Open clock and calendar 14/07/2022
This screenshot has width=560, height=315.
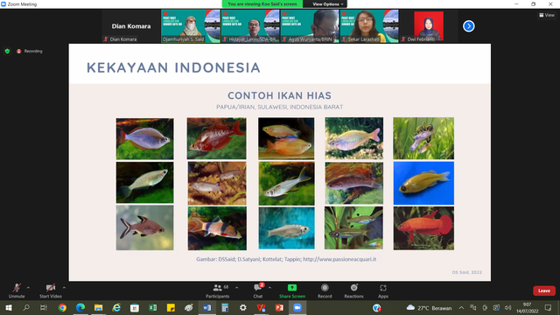[x=527, y=307]
